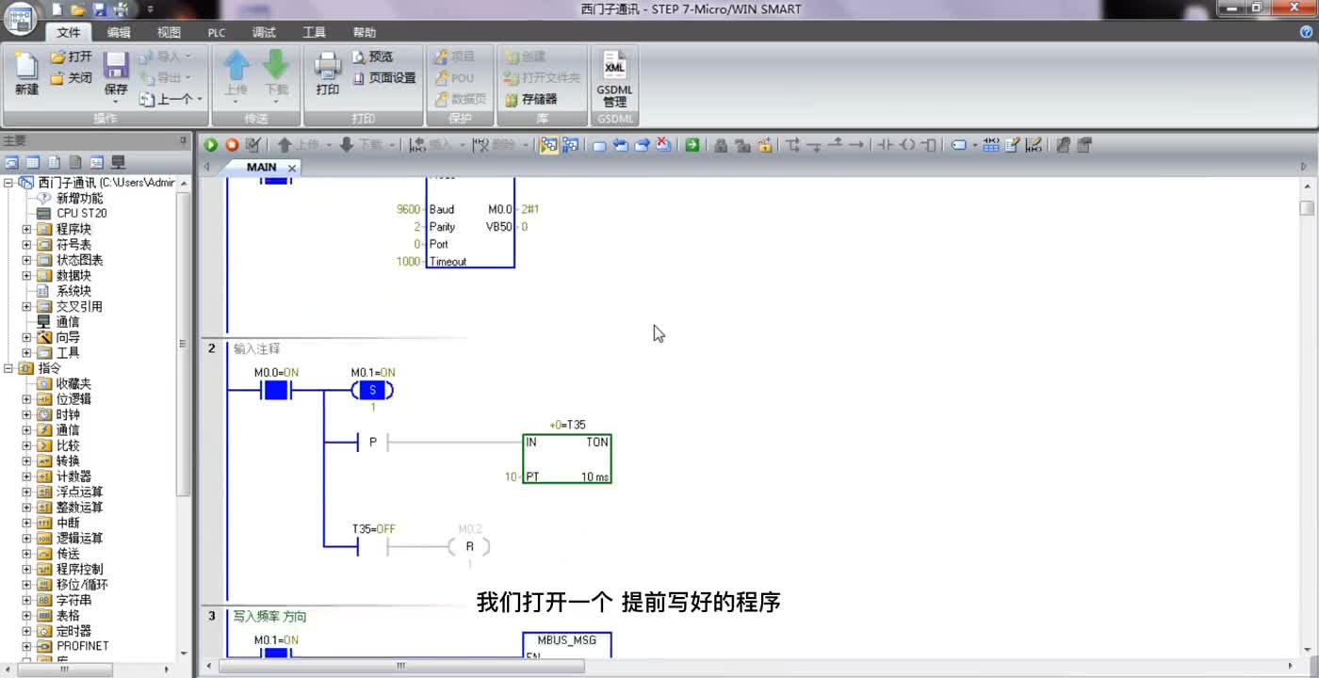Insert coil icon in editor toolbar
Screen dimensions: 1319x678
[x=907, y=145]
